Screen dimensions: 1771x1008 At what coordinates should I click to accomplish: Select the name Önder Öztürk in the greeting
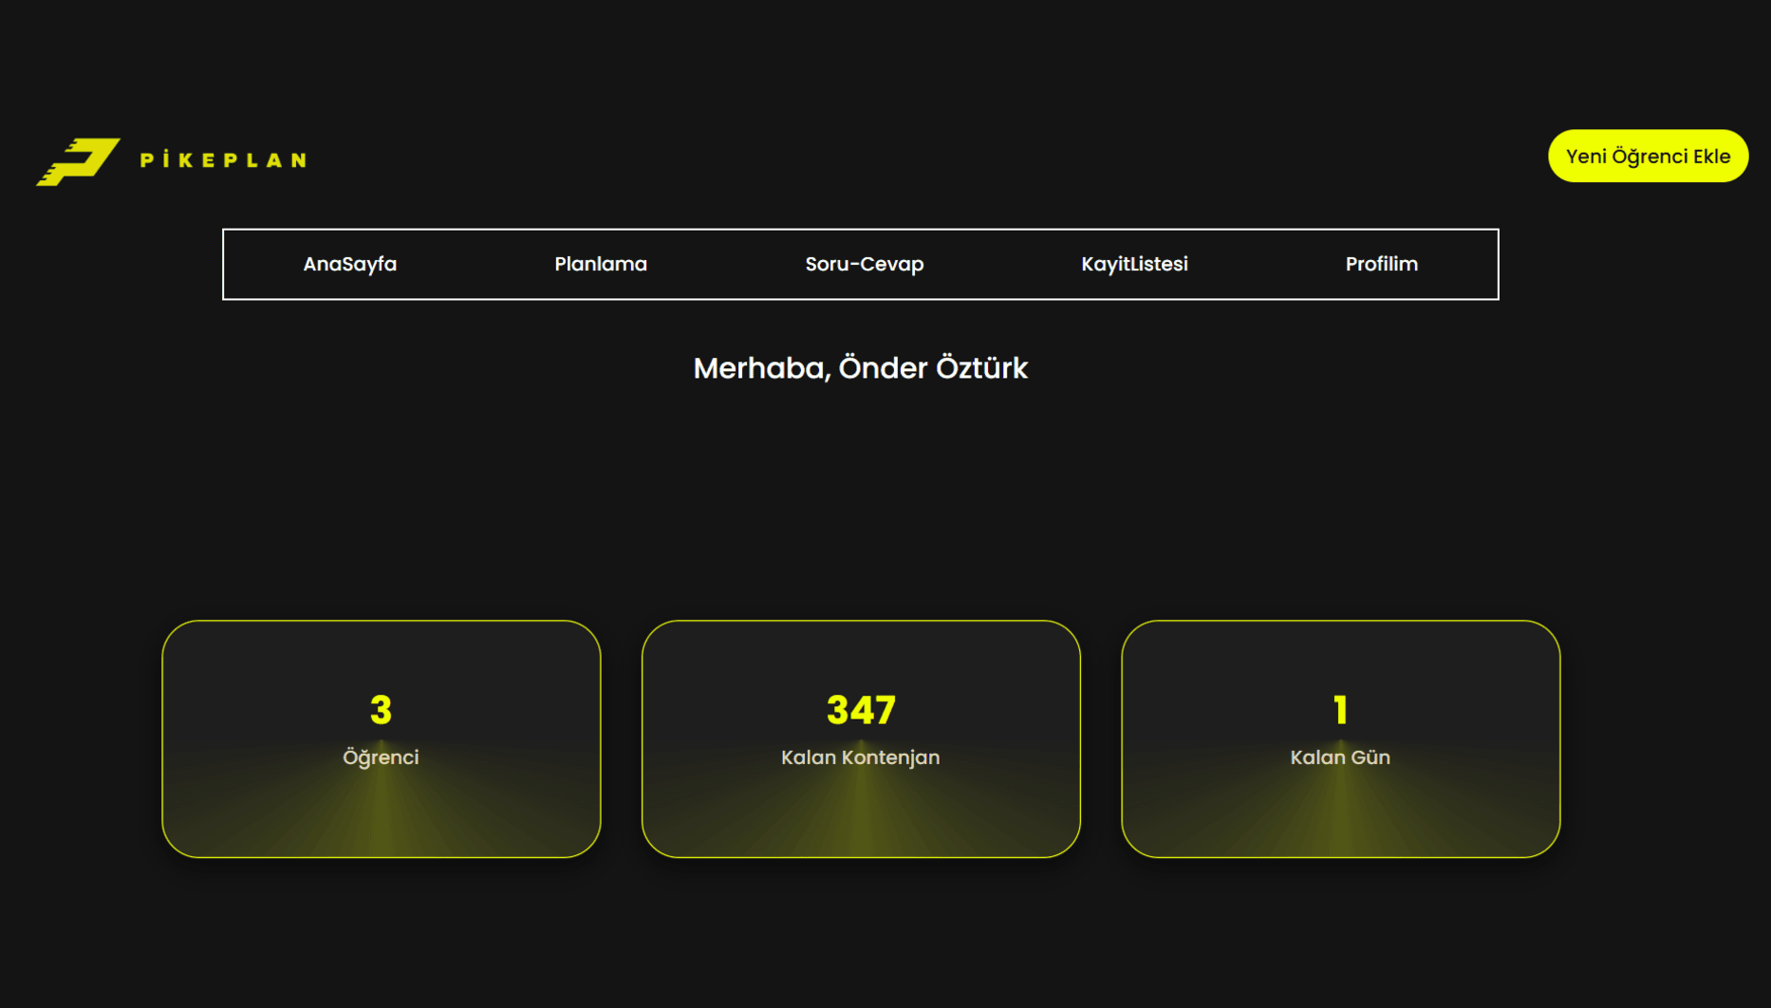coord(932,368)
